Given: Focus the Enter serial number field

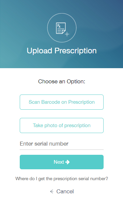Looking at the screenshot, I should 61,144.
